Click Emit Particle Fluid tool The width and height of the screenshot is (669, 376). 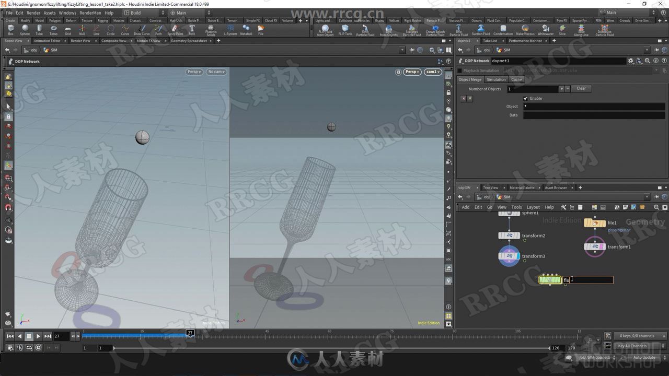coord(365,30)
